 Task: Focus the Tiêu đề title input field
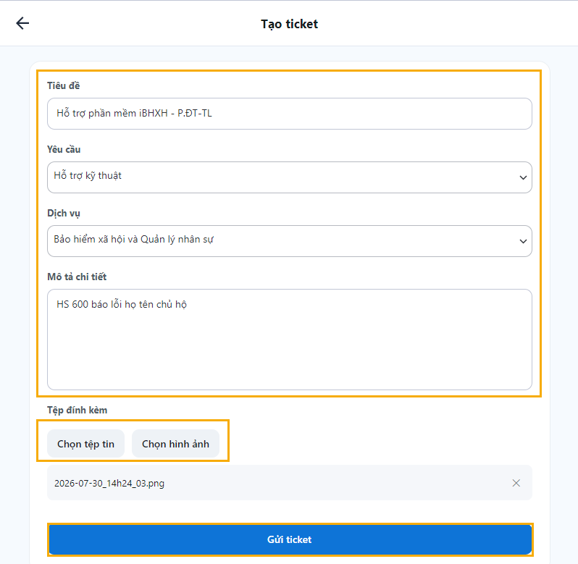[x=290, y=114]
